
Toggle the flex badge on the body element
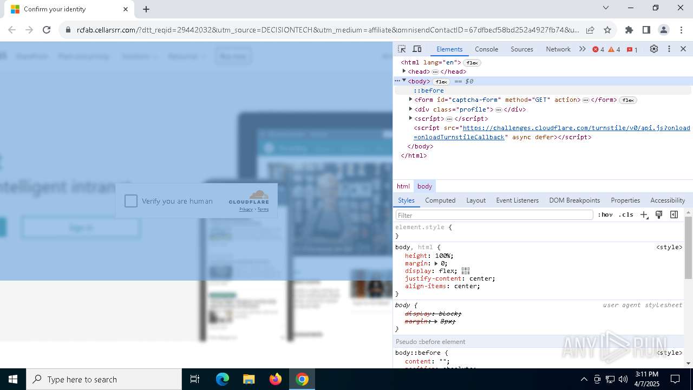441,82
